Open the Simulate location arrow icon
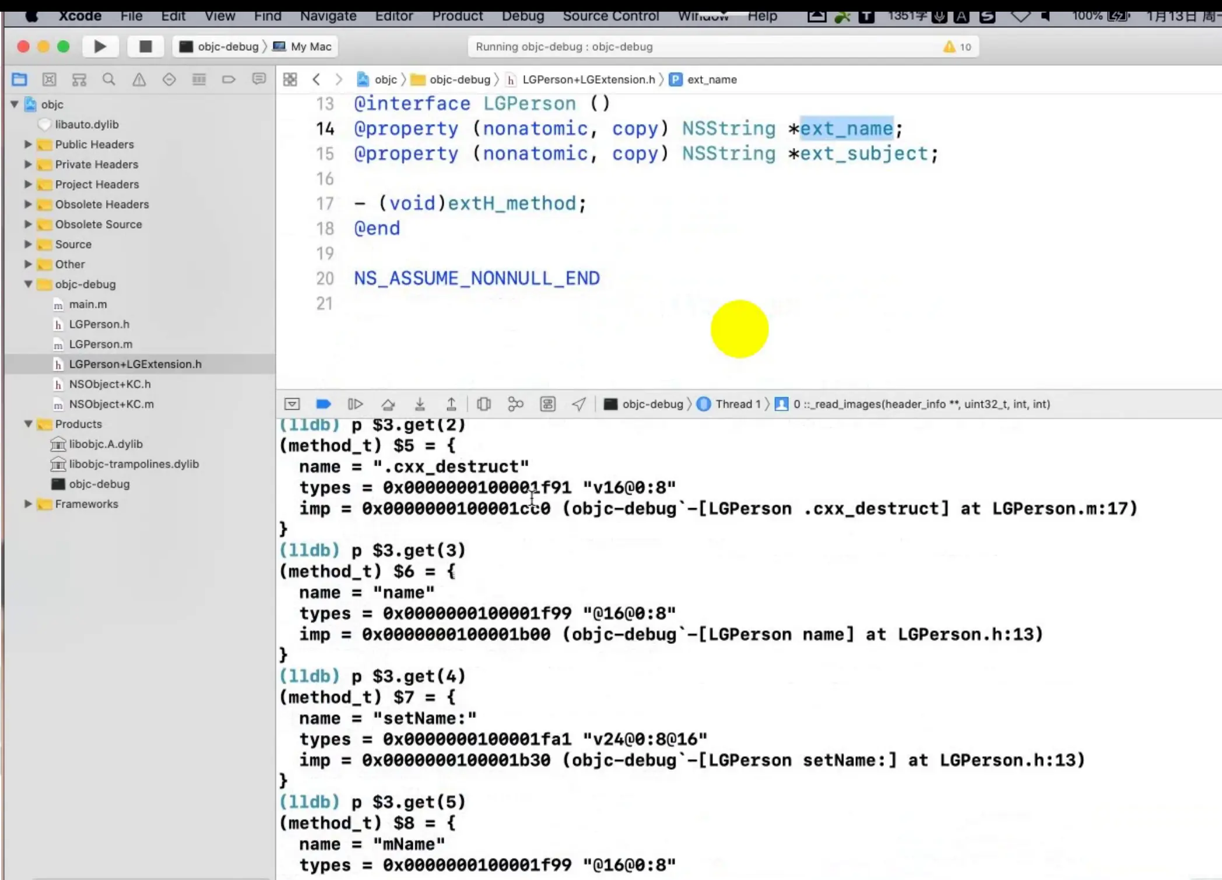This screenshot has height=880, width=1222. pos(579,404)
